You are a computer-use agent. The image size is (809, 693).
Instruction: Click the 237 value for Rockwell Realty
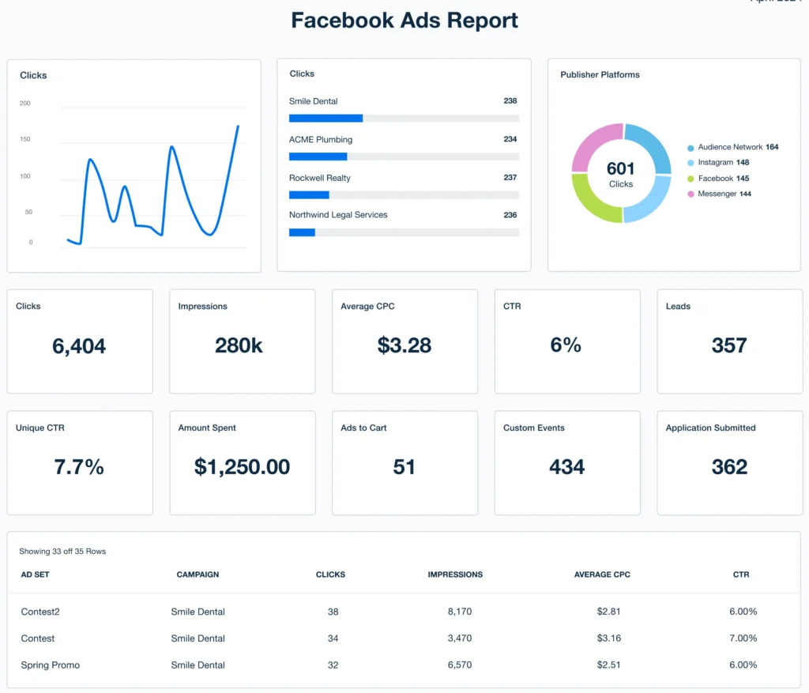tap(510, 178)
